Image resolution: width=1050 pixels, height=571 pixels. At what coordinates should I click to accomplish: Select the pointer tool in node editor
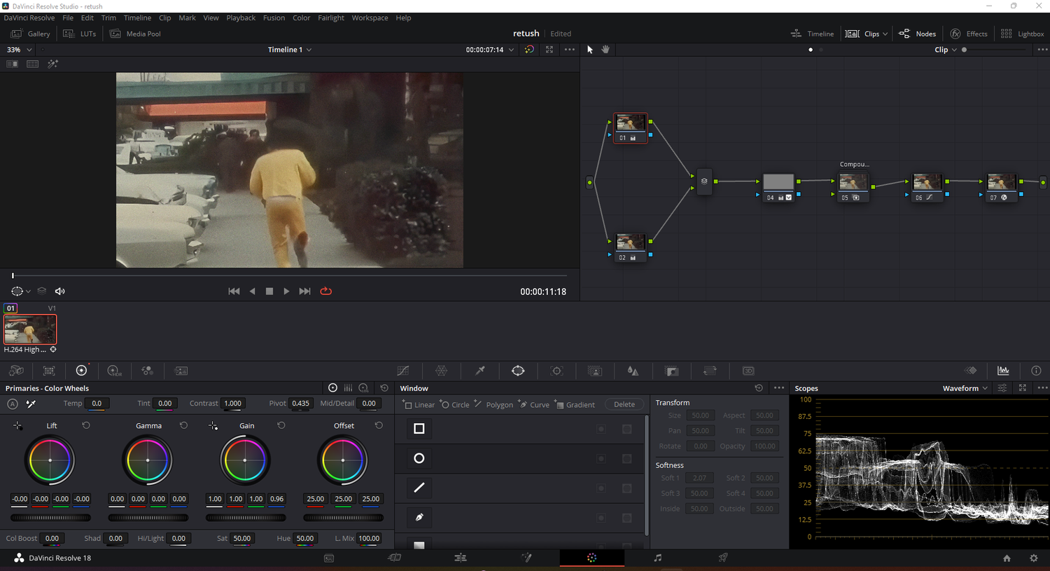[589, 50]
